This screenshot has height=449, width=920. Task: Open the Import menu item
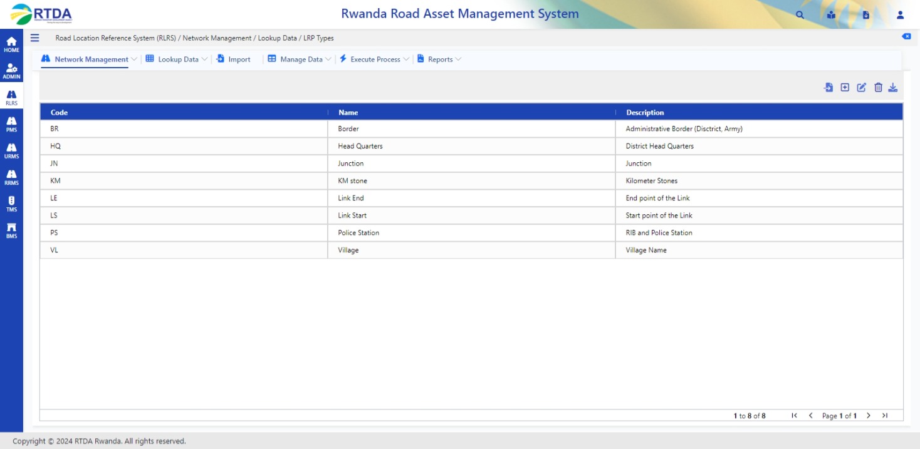[233, 59]
